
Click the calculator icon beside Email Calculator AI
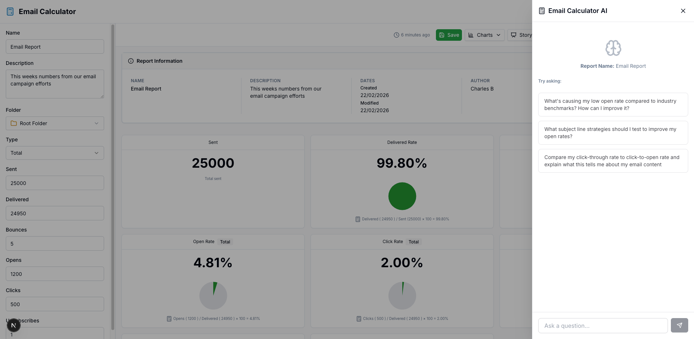pos(541,10)
